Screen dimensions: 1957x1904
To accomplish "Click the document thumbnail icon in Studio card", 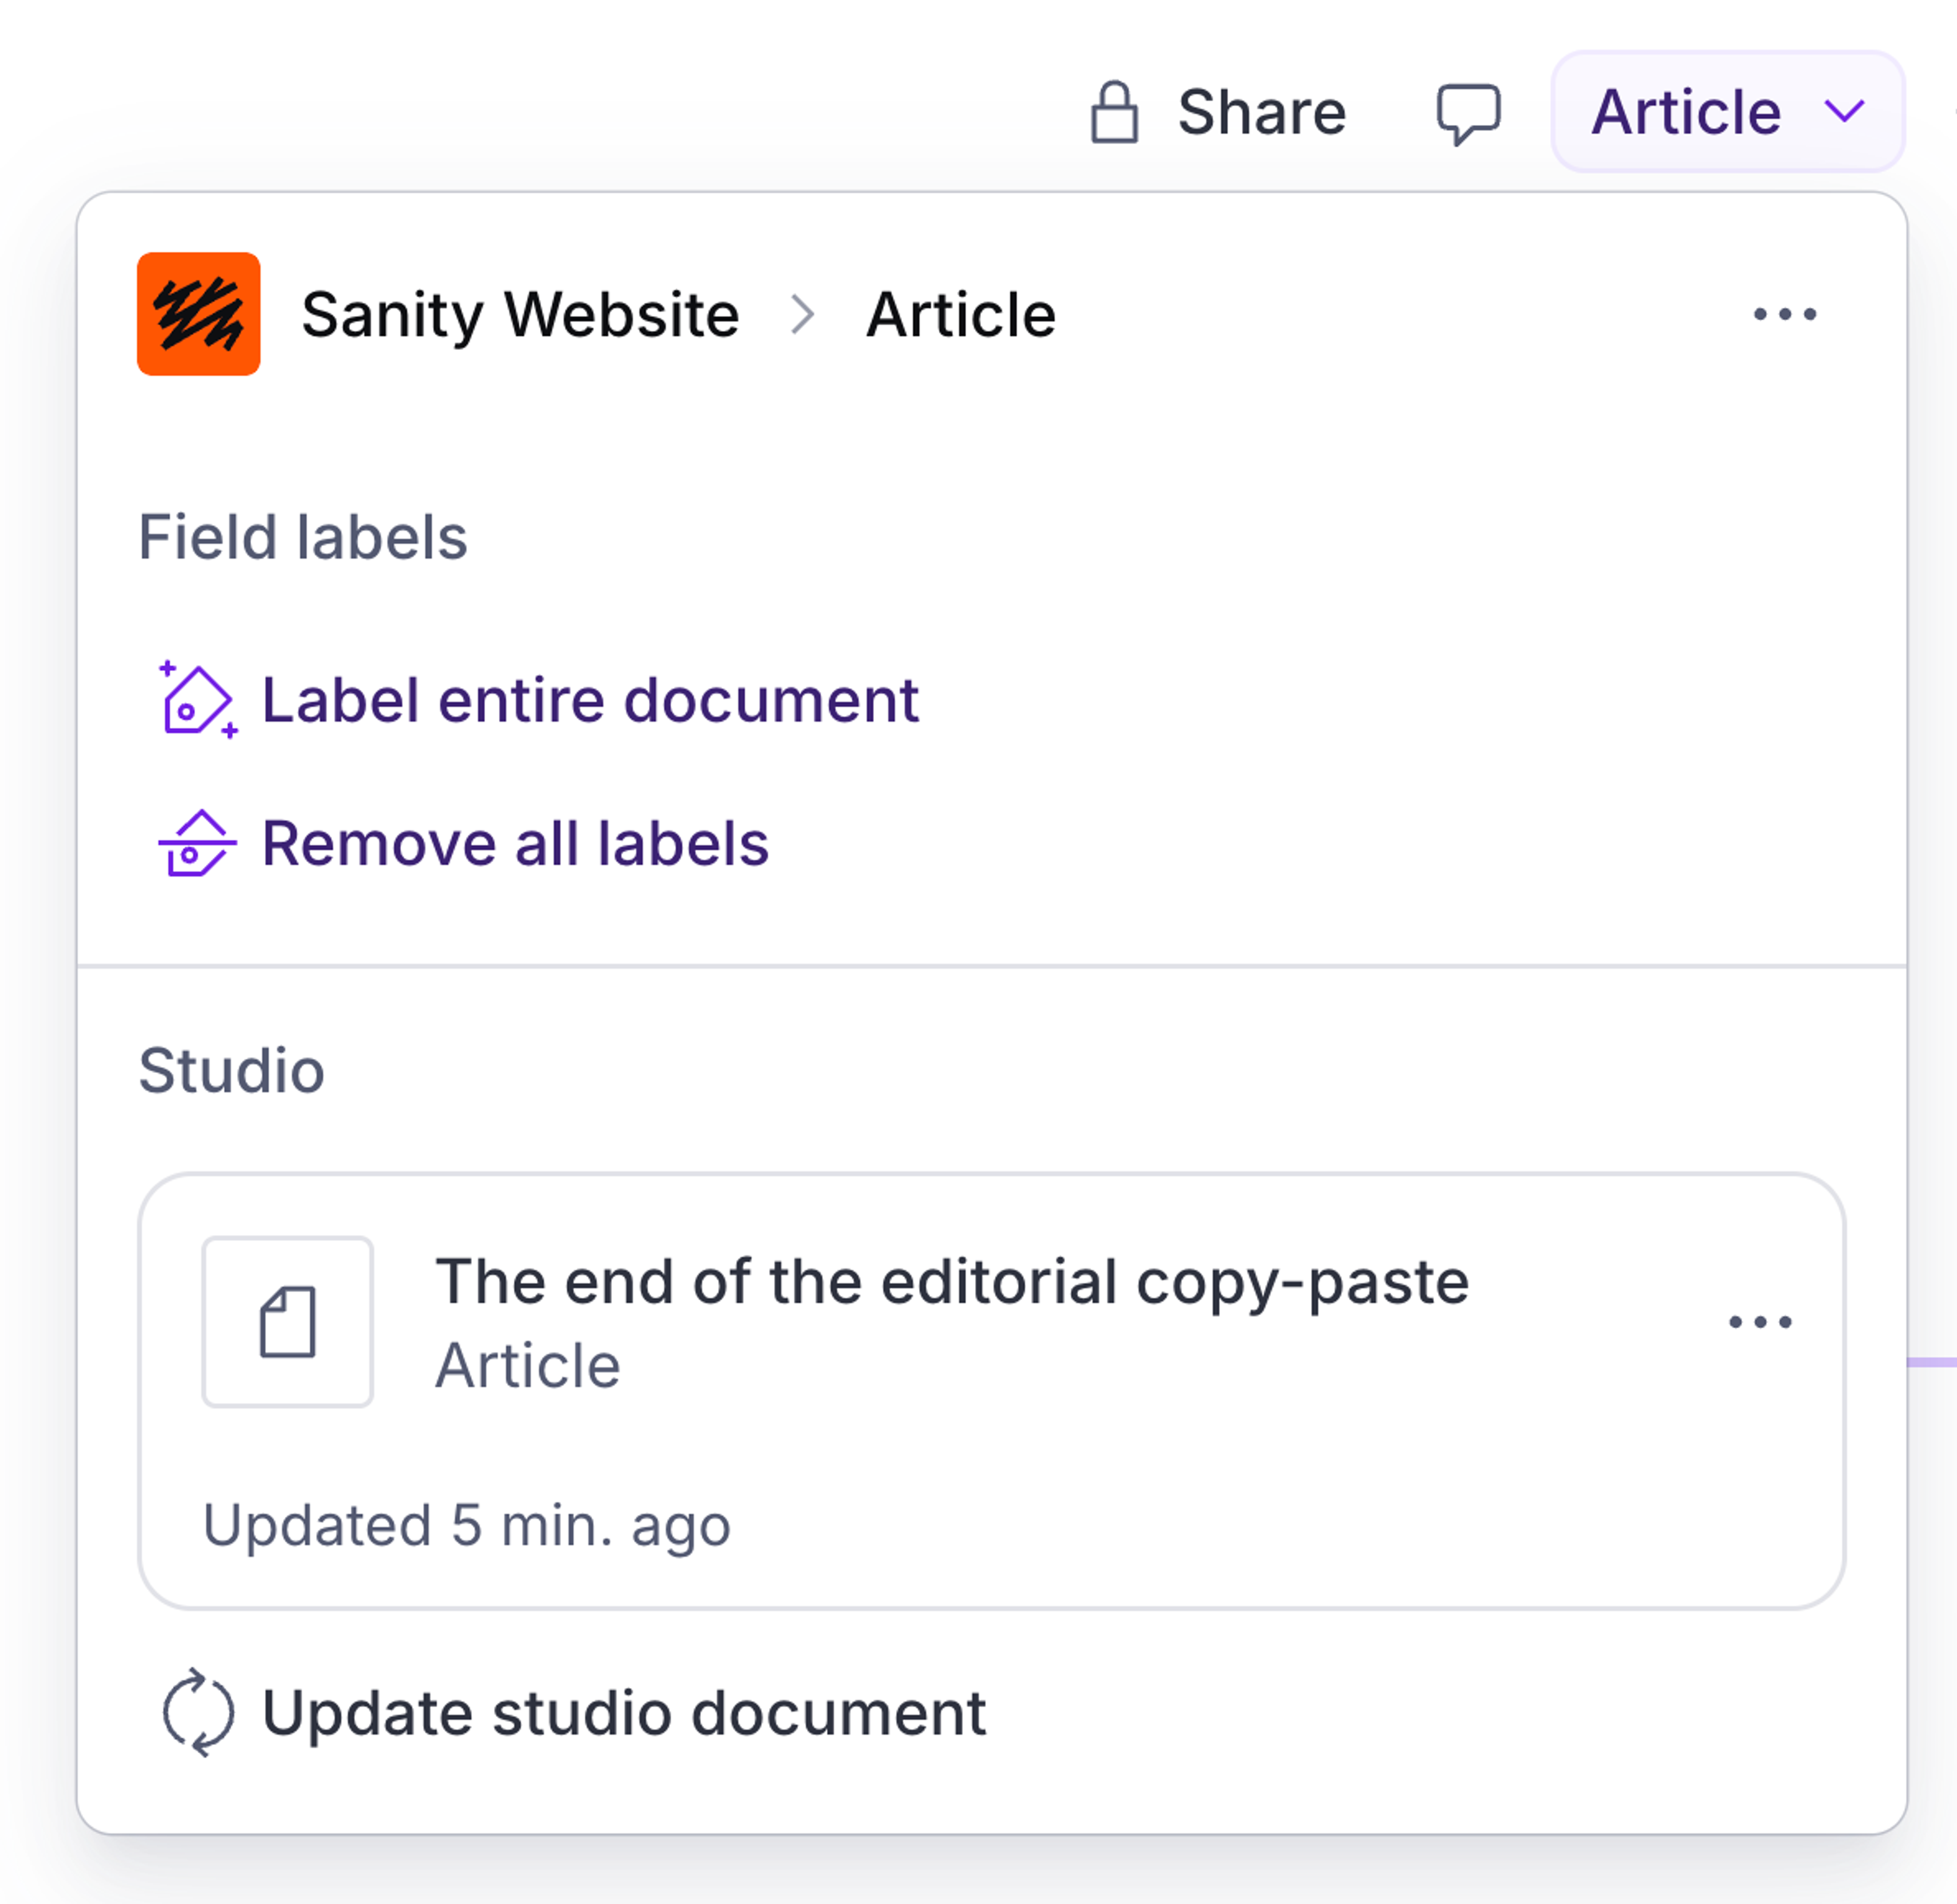I will coord(288,1321).
